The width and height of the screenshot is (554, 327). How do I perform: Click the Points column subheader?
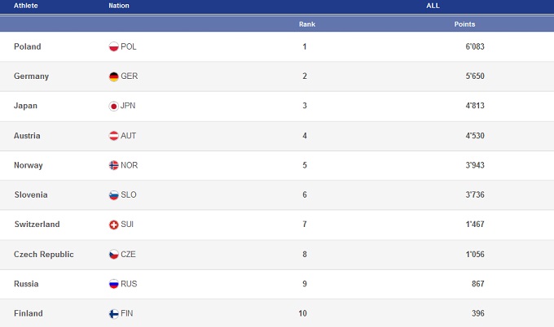point(464,24)
